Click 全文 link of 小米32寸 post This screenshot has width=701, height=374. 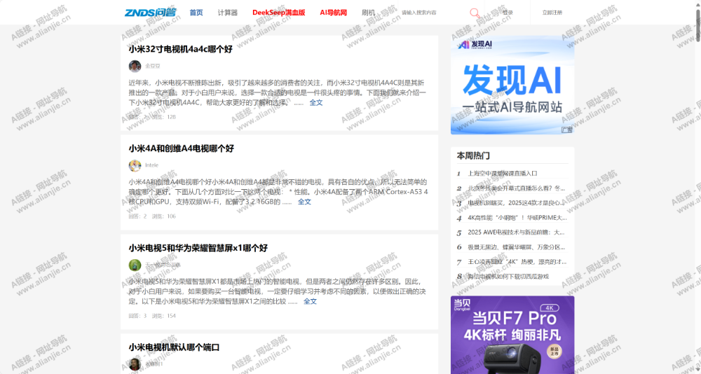(x=316, y=102)
